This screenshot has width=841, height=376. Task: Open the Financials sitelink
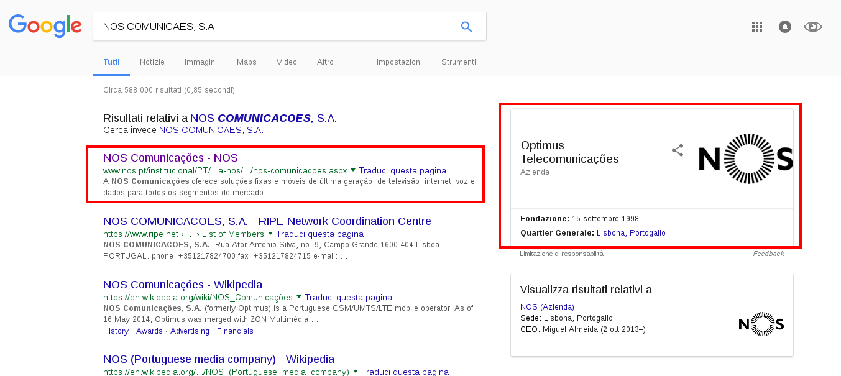click(235, 331)
